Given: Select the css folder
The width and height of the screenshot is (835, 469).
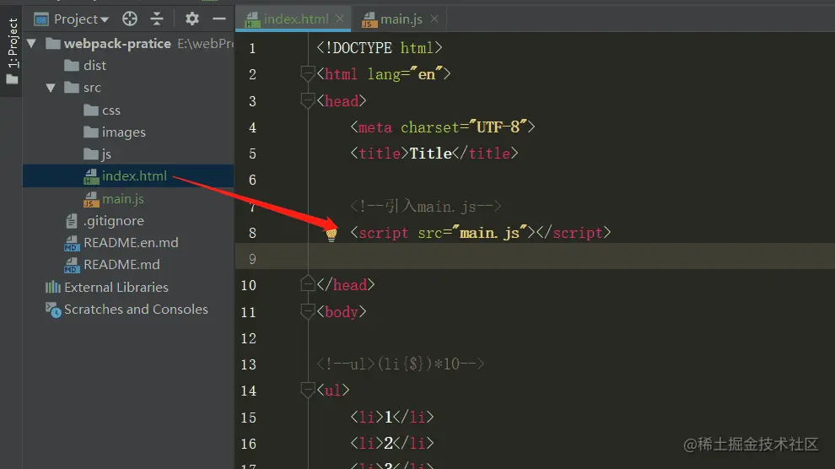Looking at the screenshot, I should [x=110, y=111].
